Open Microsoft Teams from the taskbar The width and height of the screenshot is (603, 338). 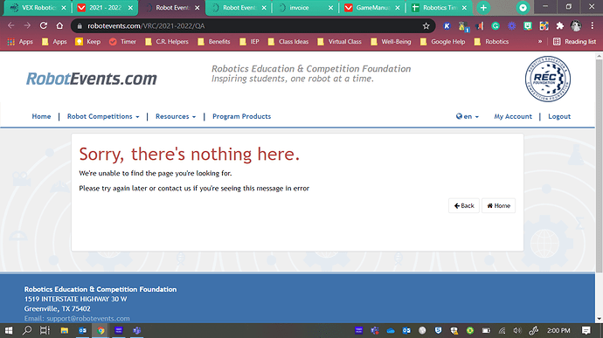point(137,330)
